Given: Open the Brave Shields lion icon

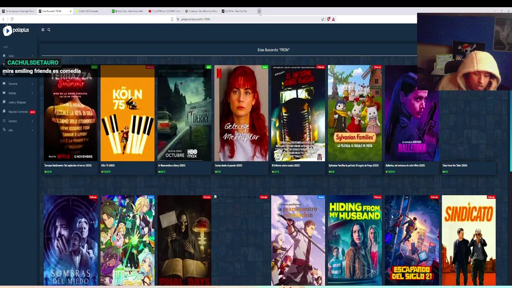Looking at the screenshot, I should click(328, 19).
